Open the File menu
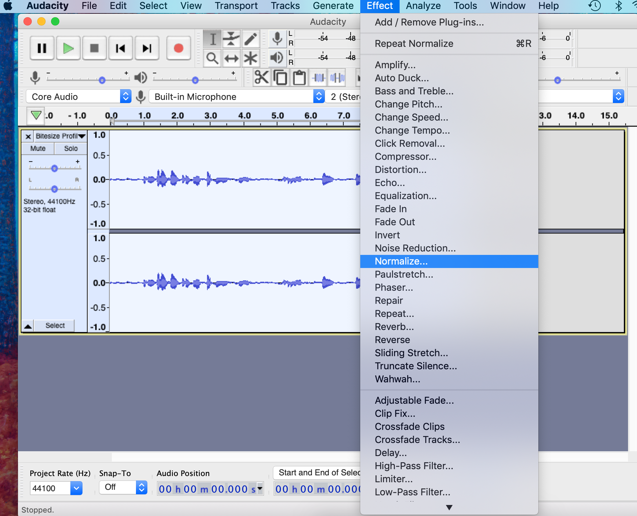Image resolution: width=637 pixels, height=516 pixels. 89,6
